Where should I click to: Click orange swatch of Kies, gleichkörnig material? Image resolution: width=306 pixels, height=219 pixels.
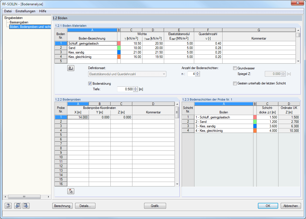tap(119, 57)
